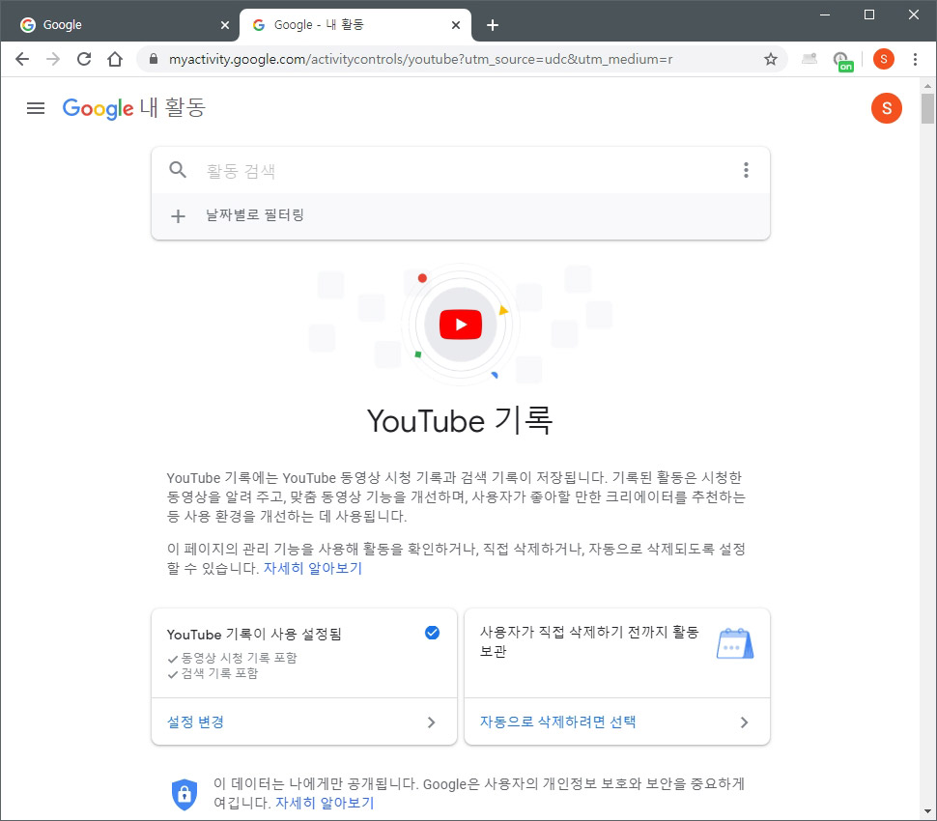Open the 자동으로 삭제하려면 선택 chevron
Image resolution: width=937 pixels, height=821 pixels.
(743, 722)
